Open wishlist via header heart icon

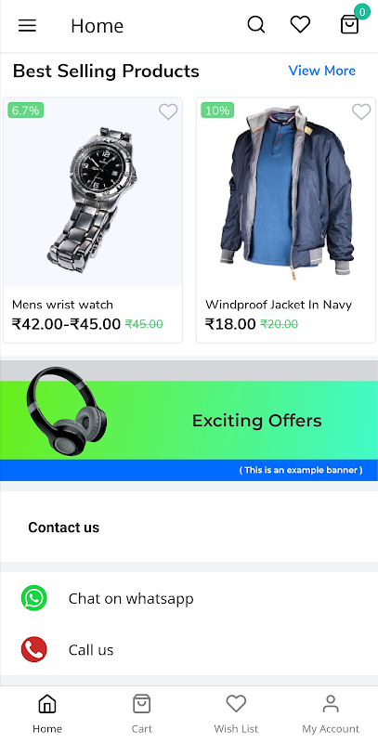coord(300,24)
